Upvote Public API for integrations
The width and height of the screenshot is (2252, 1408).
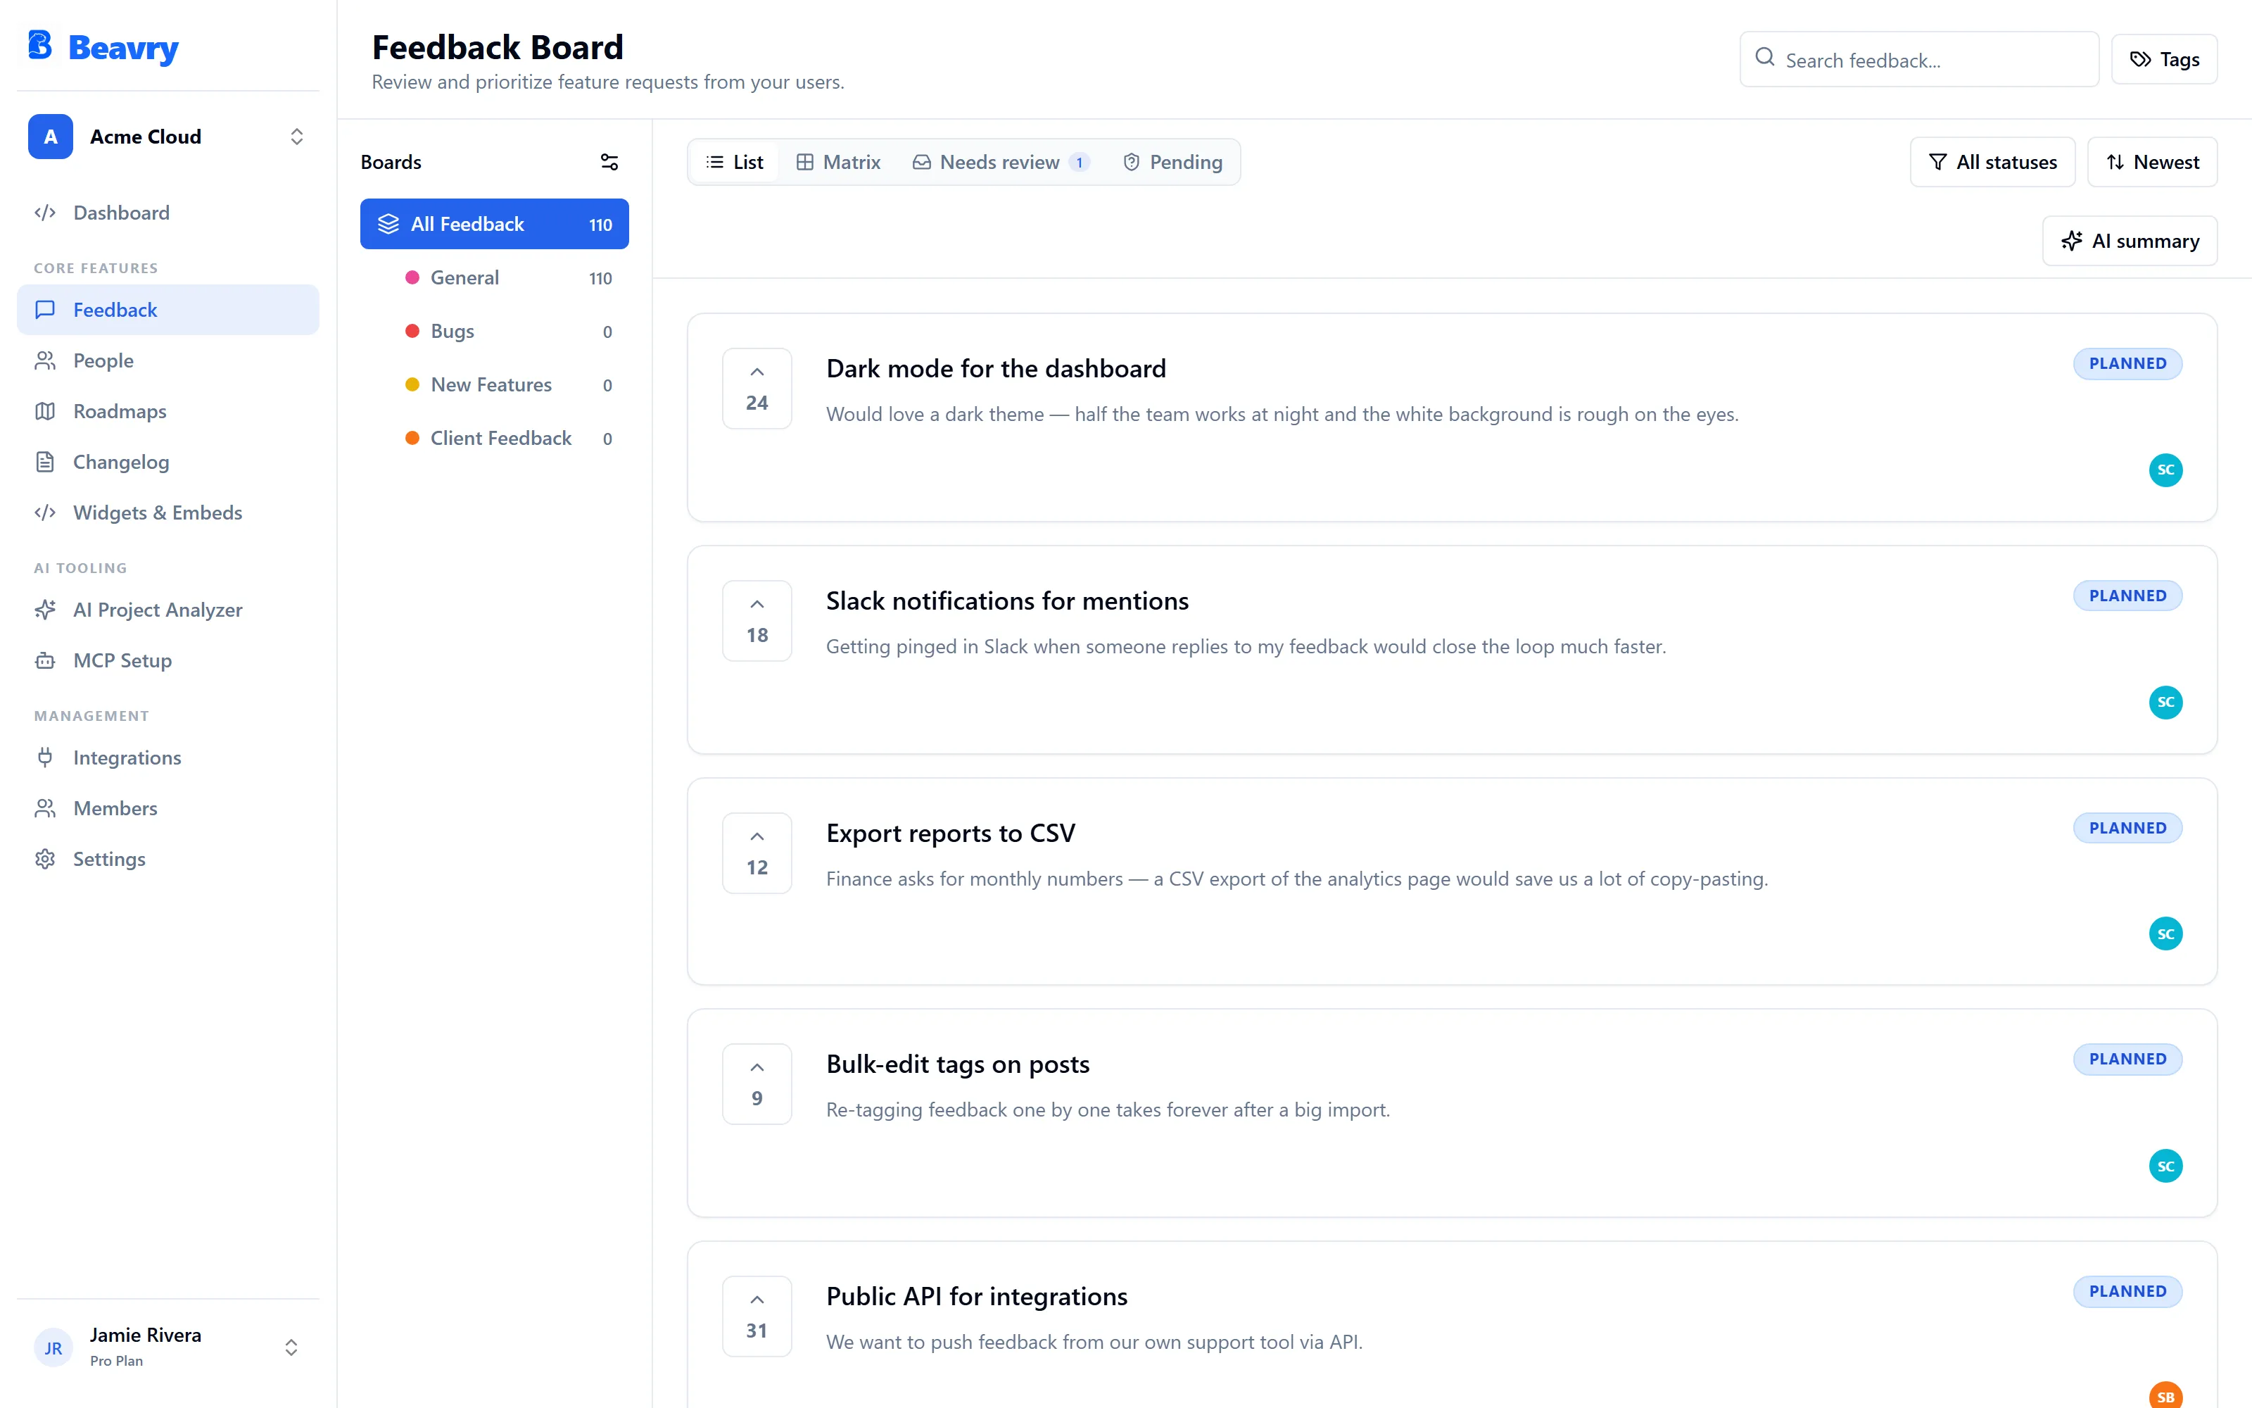click(757, 1316)
